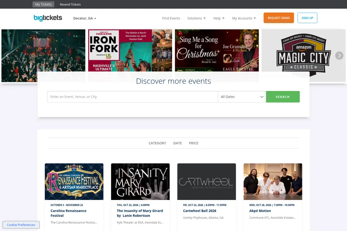Expand the Solutions menu

(197, 18)
